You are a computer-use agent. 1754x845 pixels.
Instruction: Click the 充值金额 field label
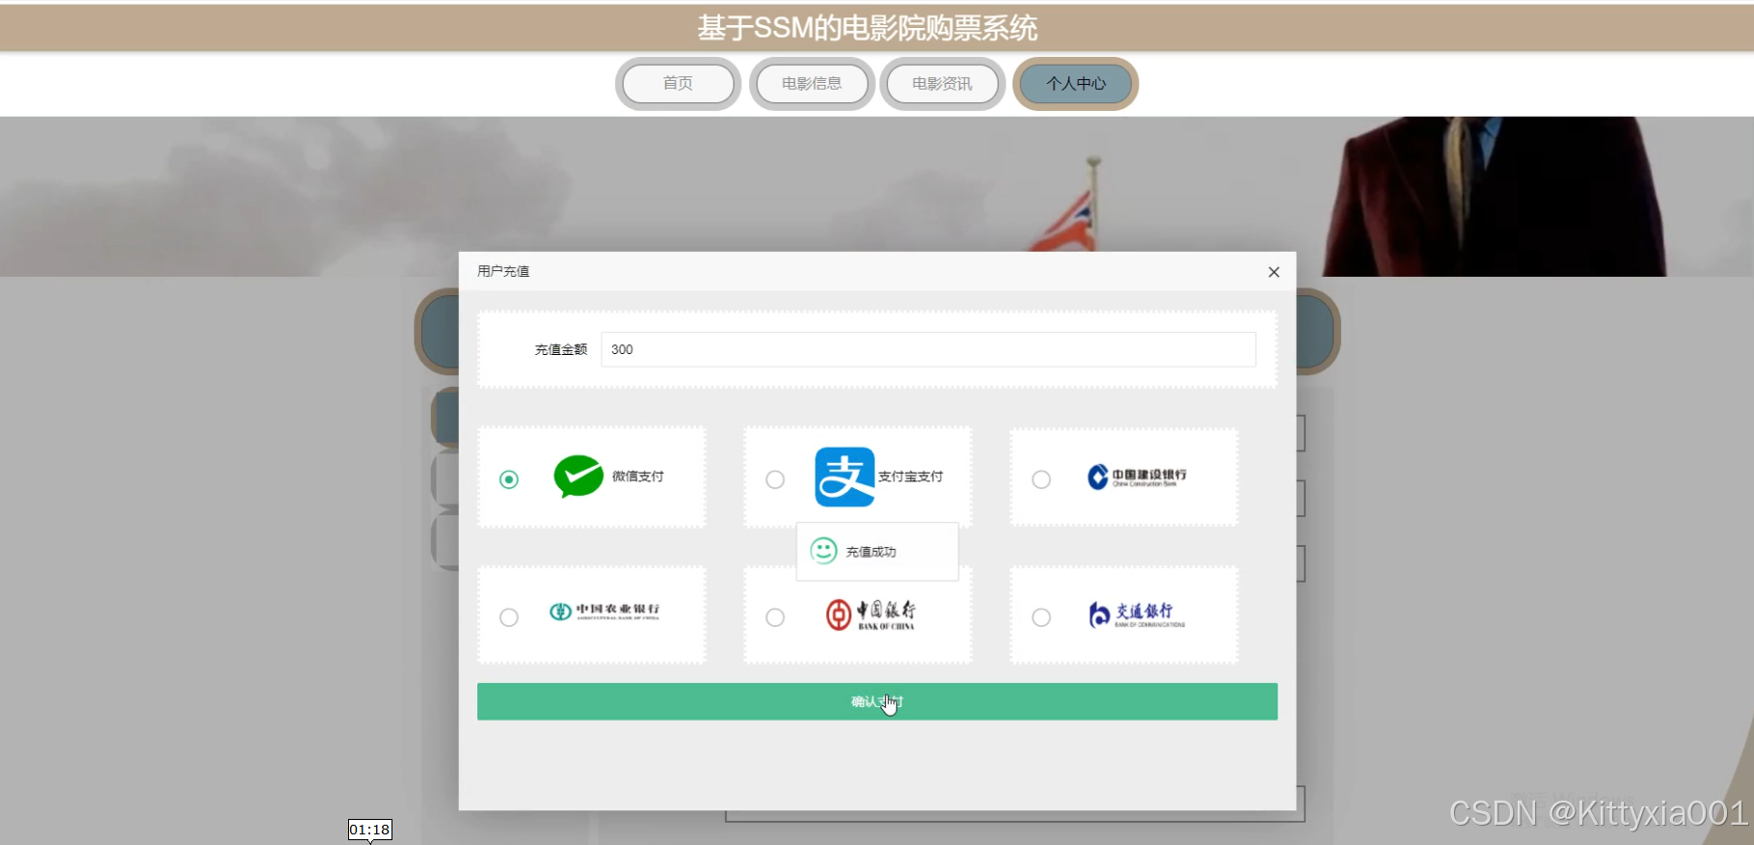[x=561, y=349]
